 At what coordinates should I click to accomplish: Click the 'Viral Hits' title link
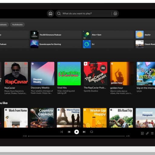62,88
